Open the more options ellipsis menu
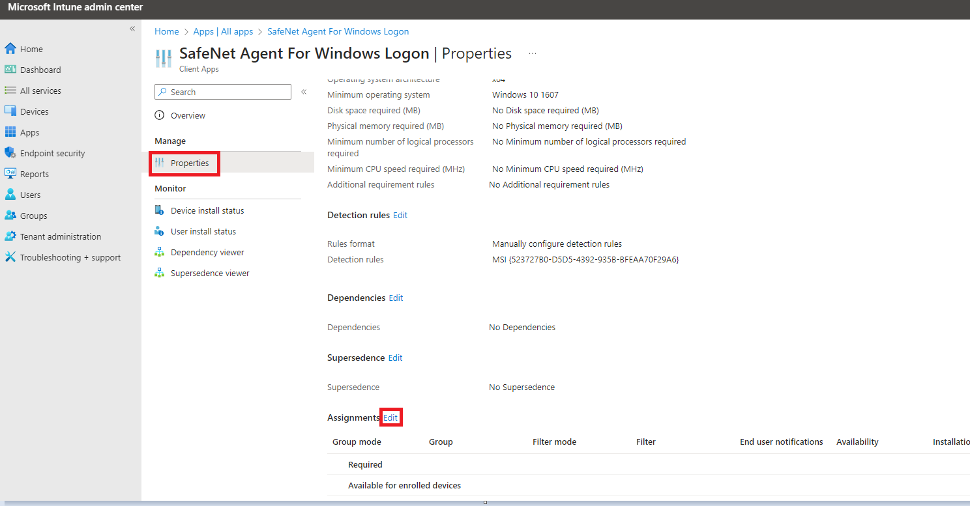Viewport: 970px width, 506px height. (533, 53)
